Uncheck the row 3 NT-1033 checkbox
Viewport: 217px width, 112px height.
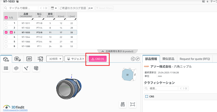[6, 32]
